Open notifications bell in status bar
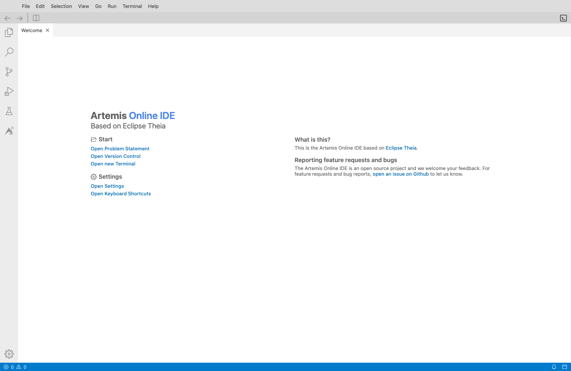 pos(554,367)
